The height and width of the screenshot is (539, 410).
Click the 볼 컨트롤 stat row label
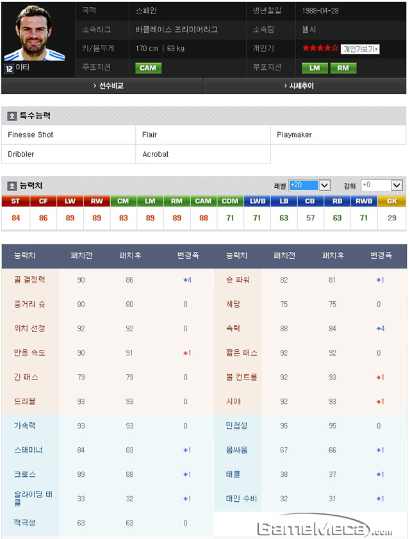242,377
